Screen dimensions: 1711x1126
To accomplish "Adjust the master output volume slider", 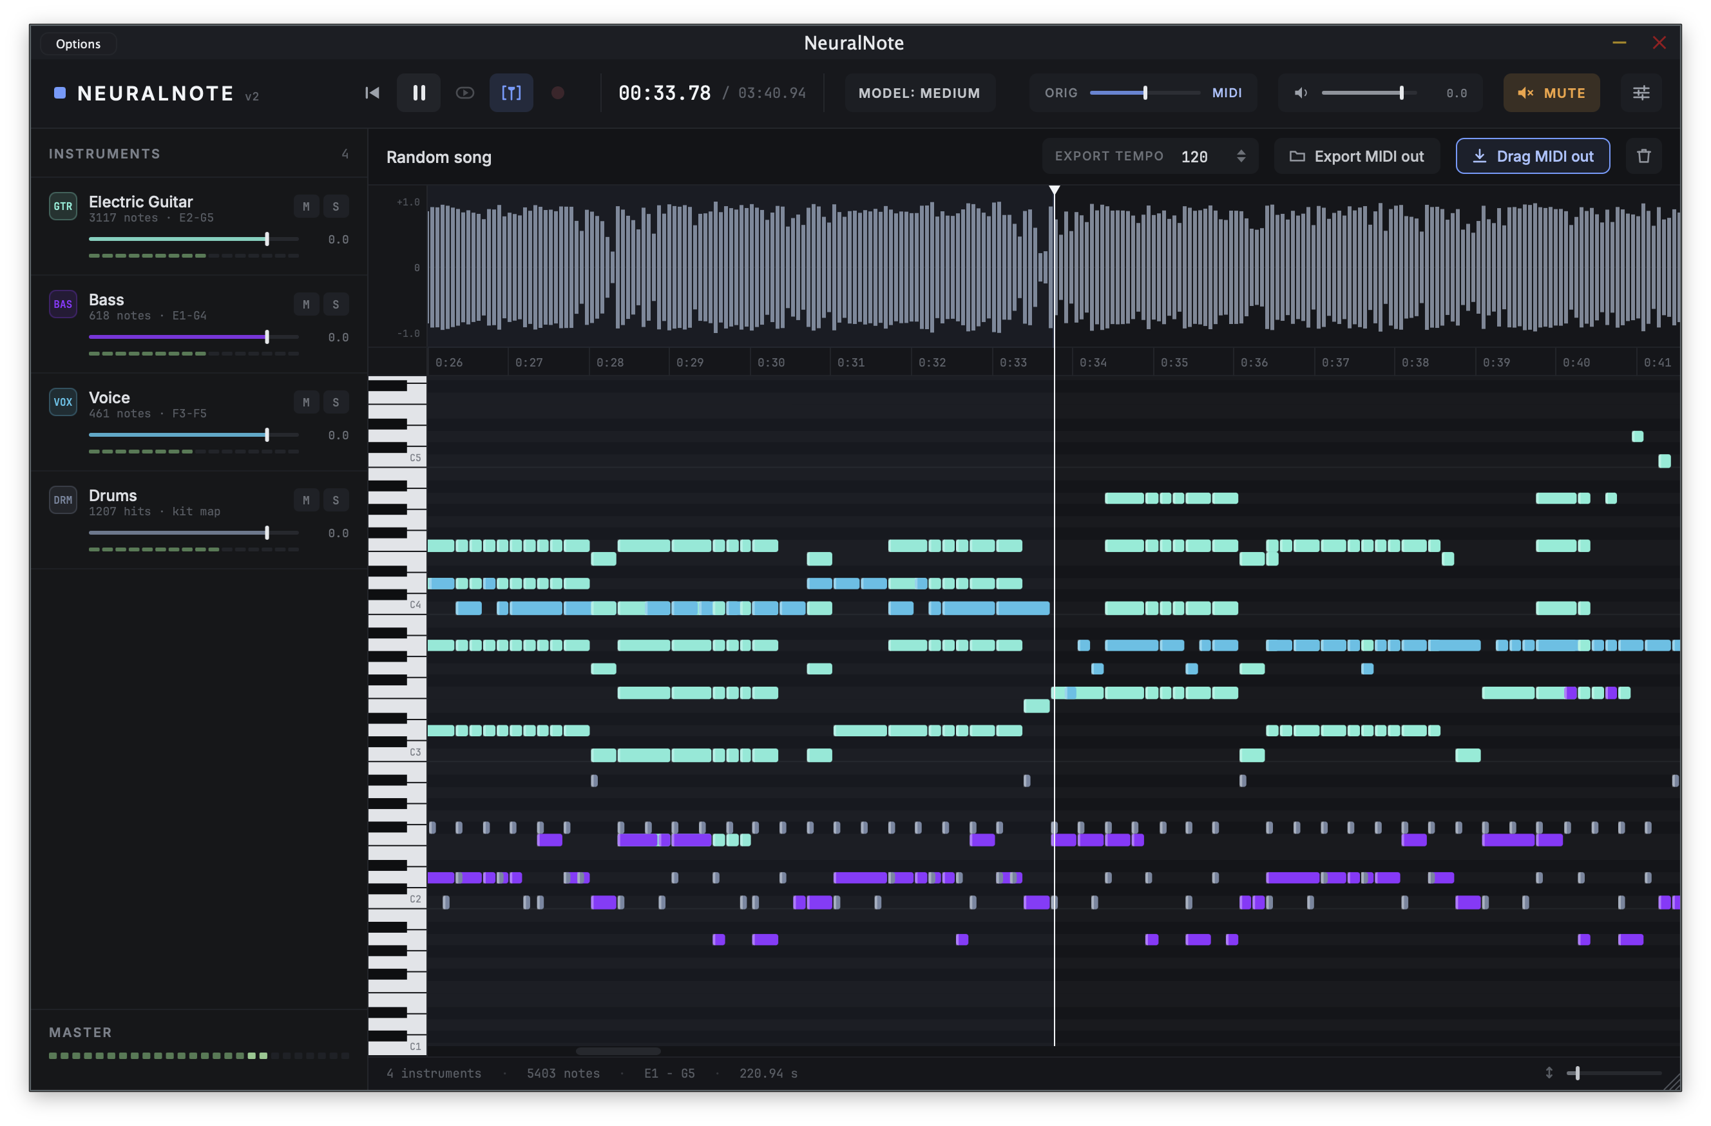I will pyautogui.click(x=1370, y=93).
